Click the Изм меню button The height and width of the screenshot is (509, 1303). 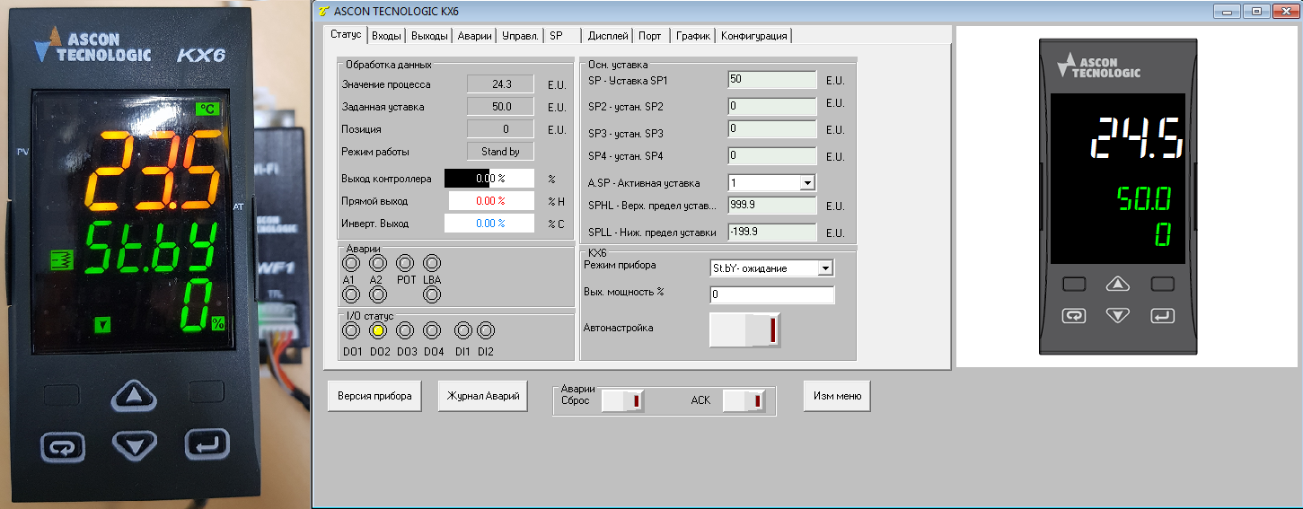click(837, 396)
